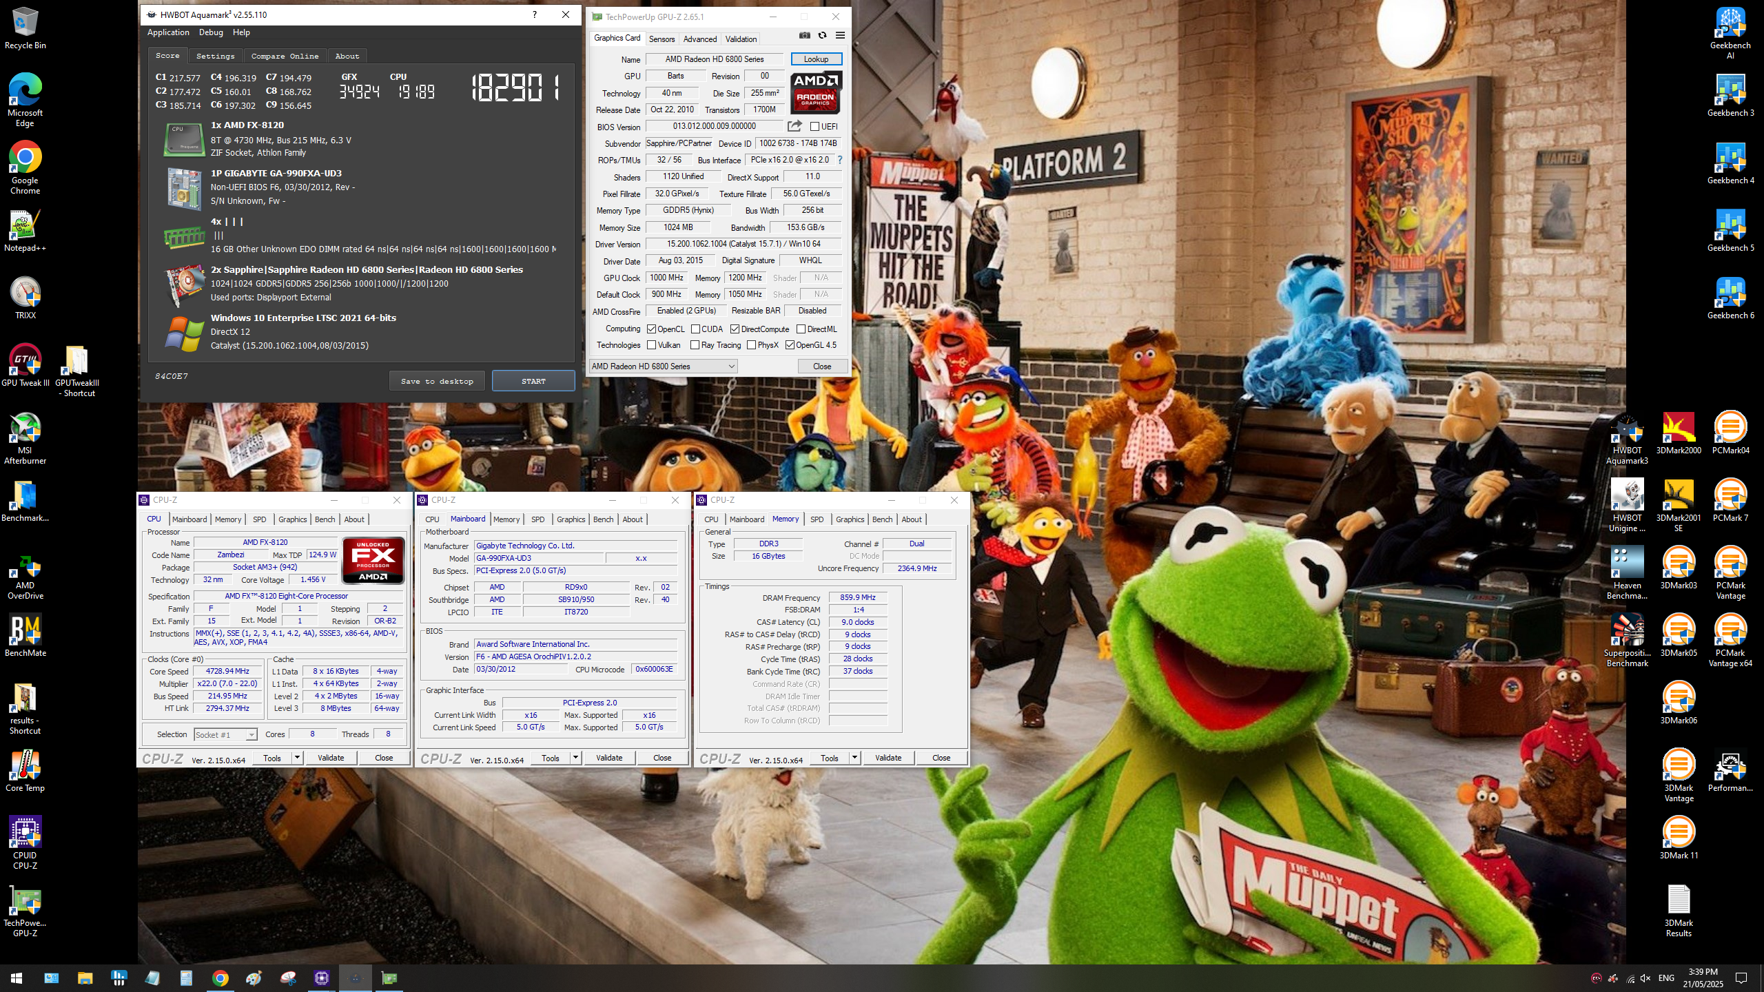Screen dimensions: 1764x992
Task: Click the GPU Name field in GPU-Z
Action: 714,59
